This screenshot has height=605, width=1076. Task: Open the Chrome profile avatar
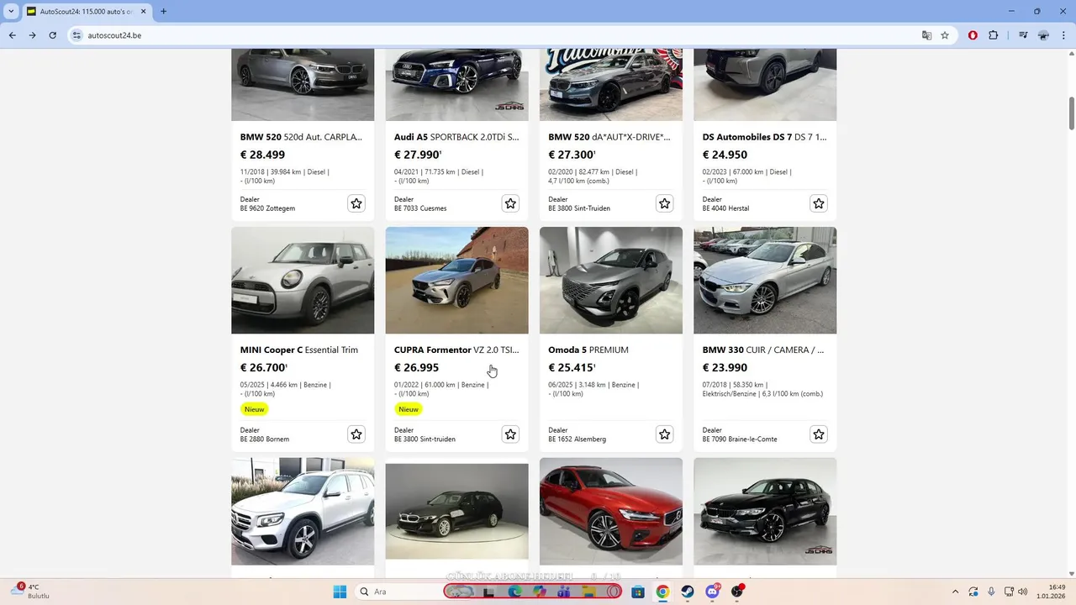[x=1043, y=35]
